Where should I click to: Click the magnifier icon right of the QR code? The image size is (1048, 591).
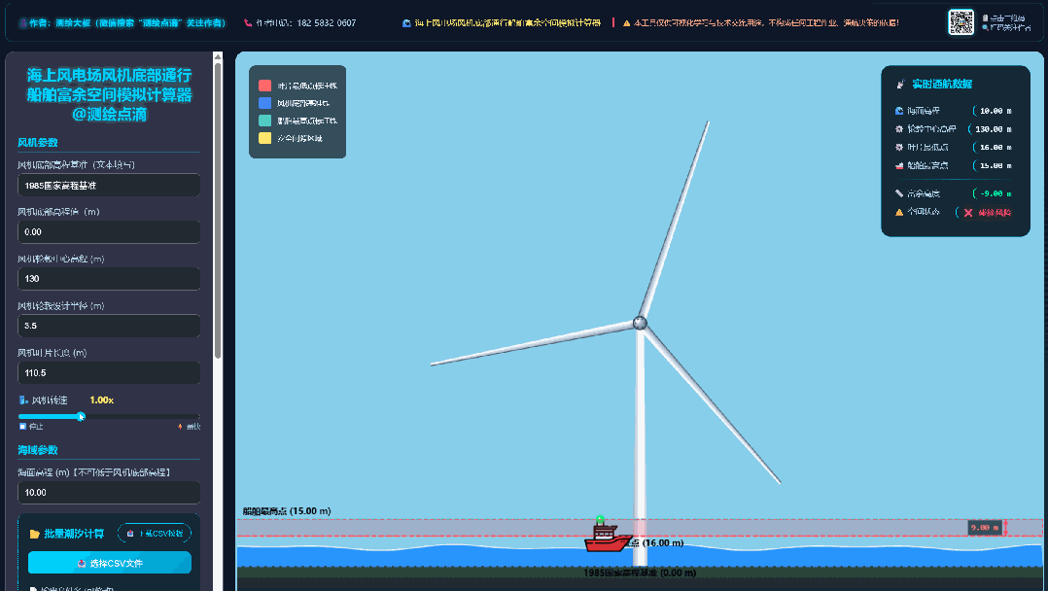[x=985, y=27]
